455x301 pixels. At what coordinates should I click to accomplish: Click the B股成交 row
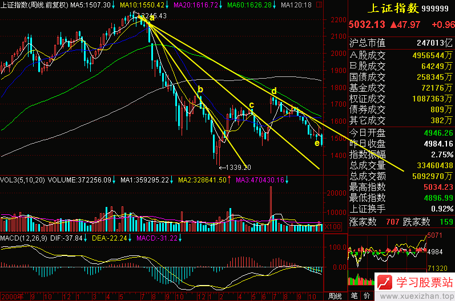pyautogui.click(x=401, y=66)
